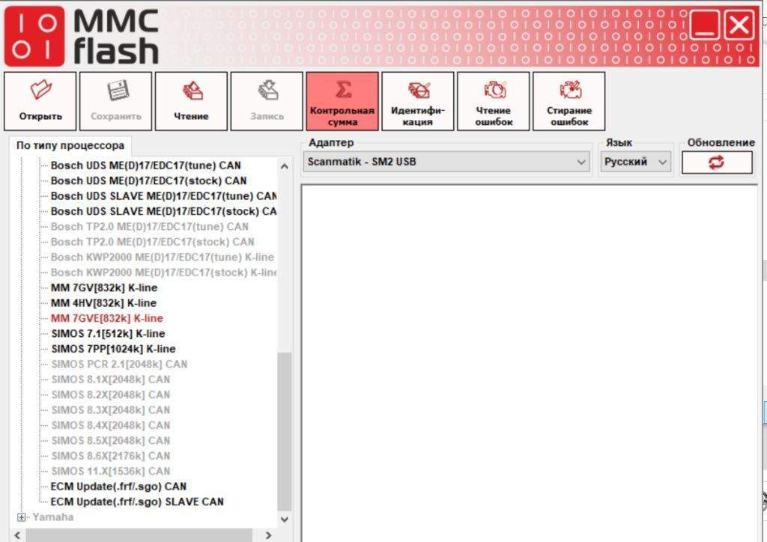Click the tree's horizontal scrollbar thumb
This screenshot has width=767, height=542.
(139, 535)
